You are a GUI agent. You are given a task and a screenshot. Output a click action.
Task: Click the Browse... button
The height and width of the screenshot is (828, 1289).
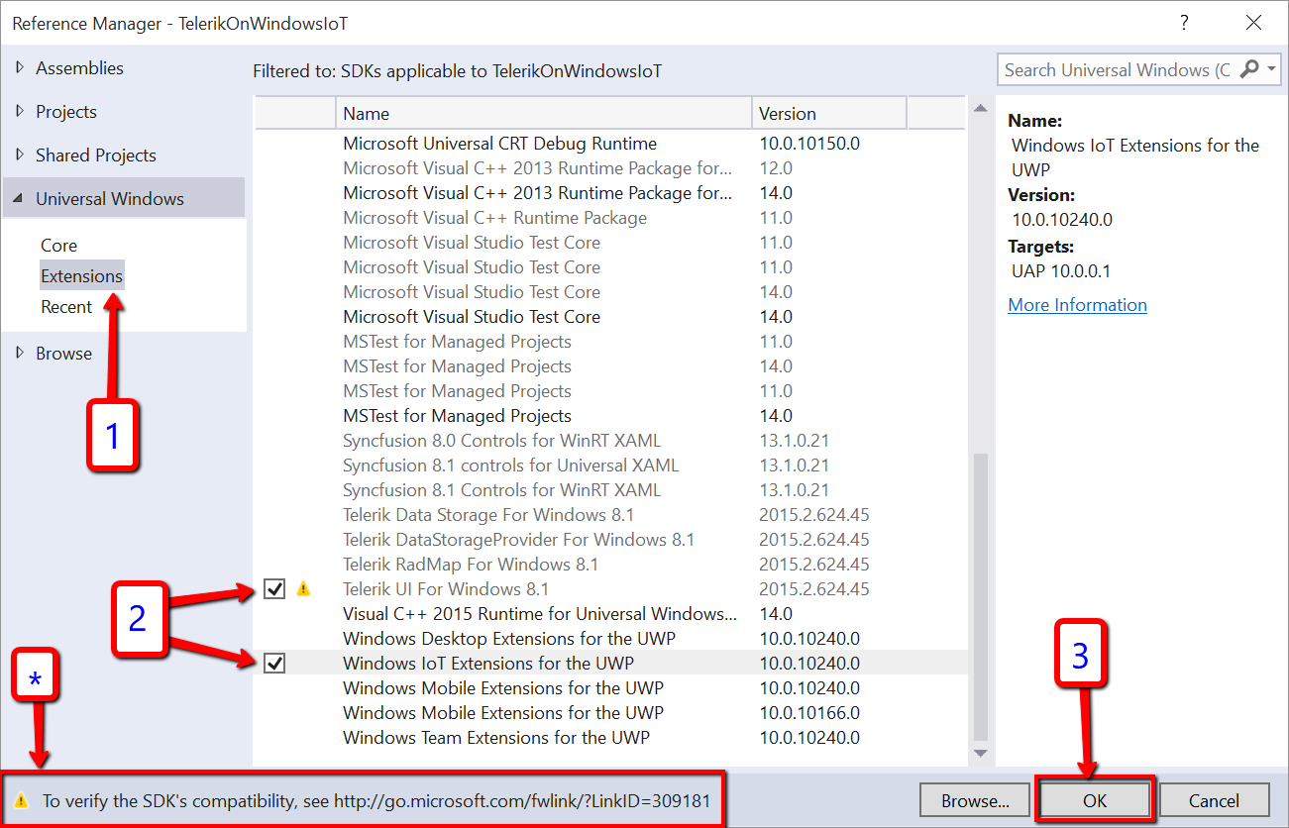pos(974,800)
